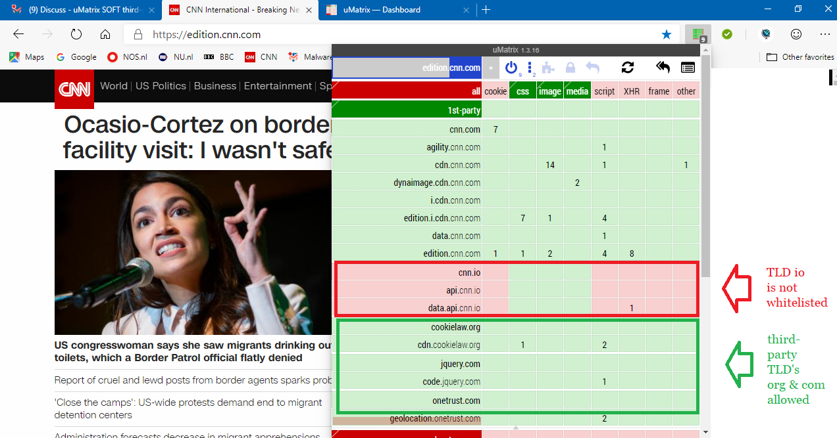Image resolution: width=837 pixels, height=438 pixels.
Task: Open the Google bookmark
Action: (x=76, y=57)
